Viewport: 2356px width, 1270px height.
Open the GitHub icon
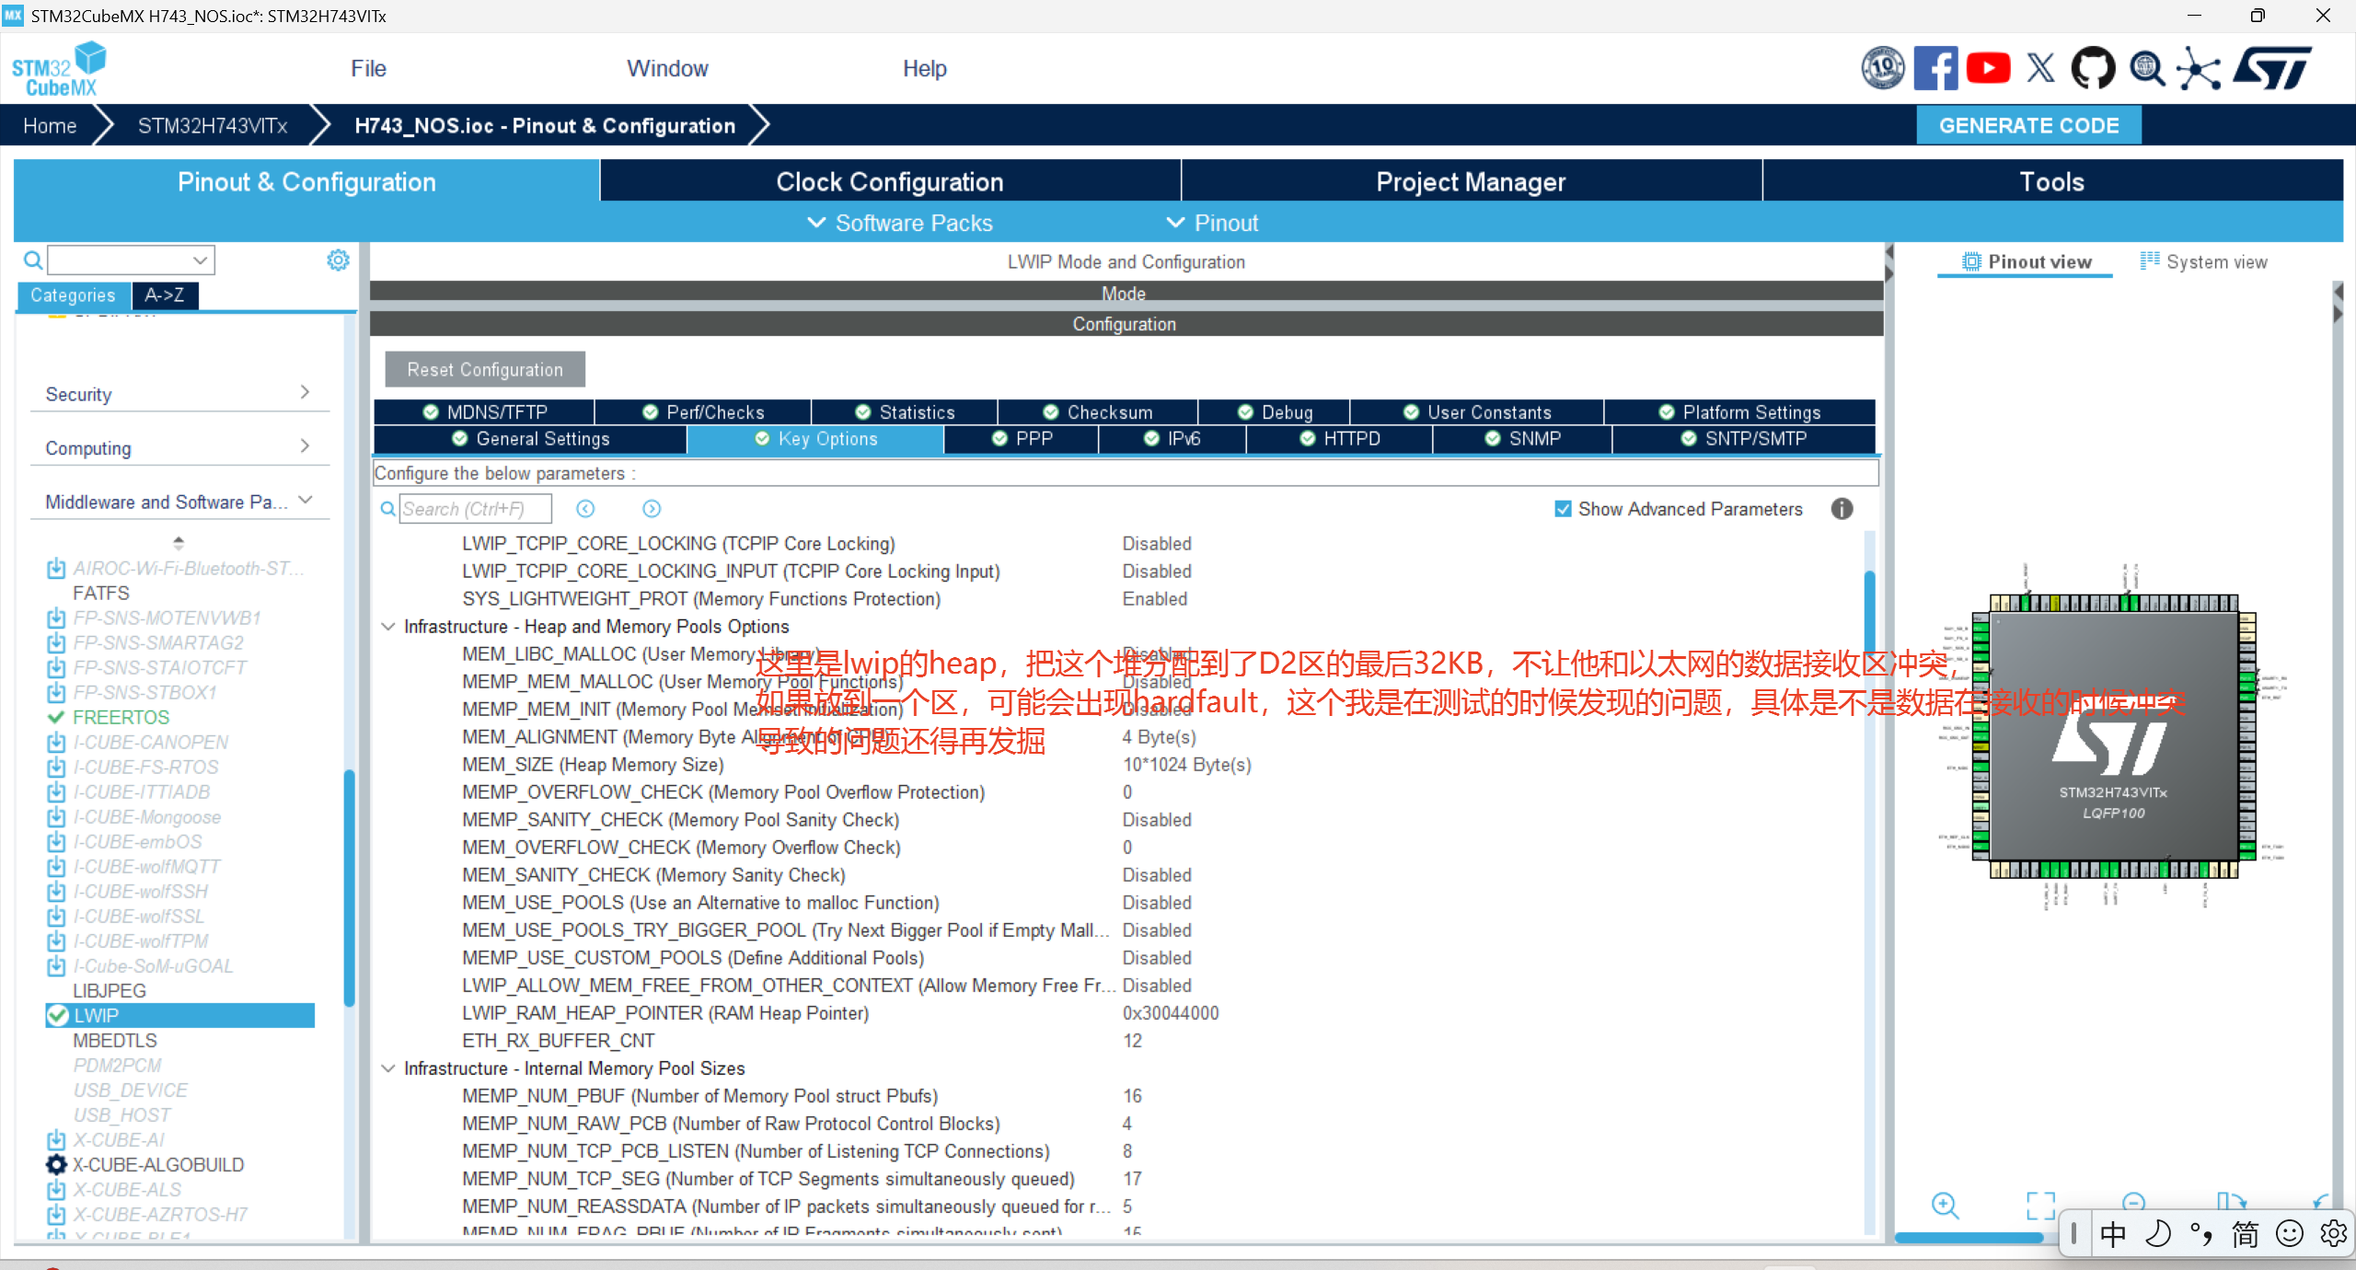pyautogui.click(x=2093, y=68)
